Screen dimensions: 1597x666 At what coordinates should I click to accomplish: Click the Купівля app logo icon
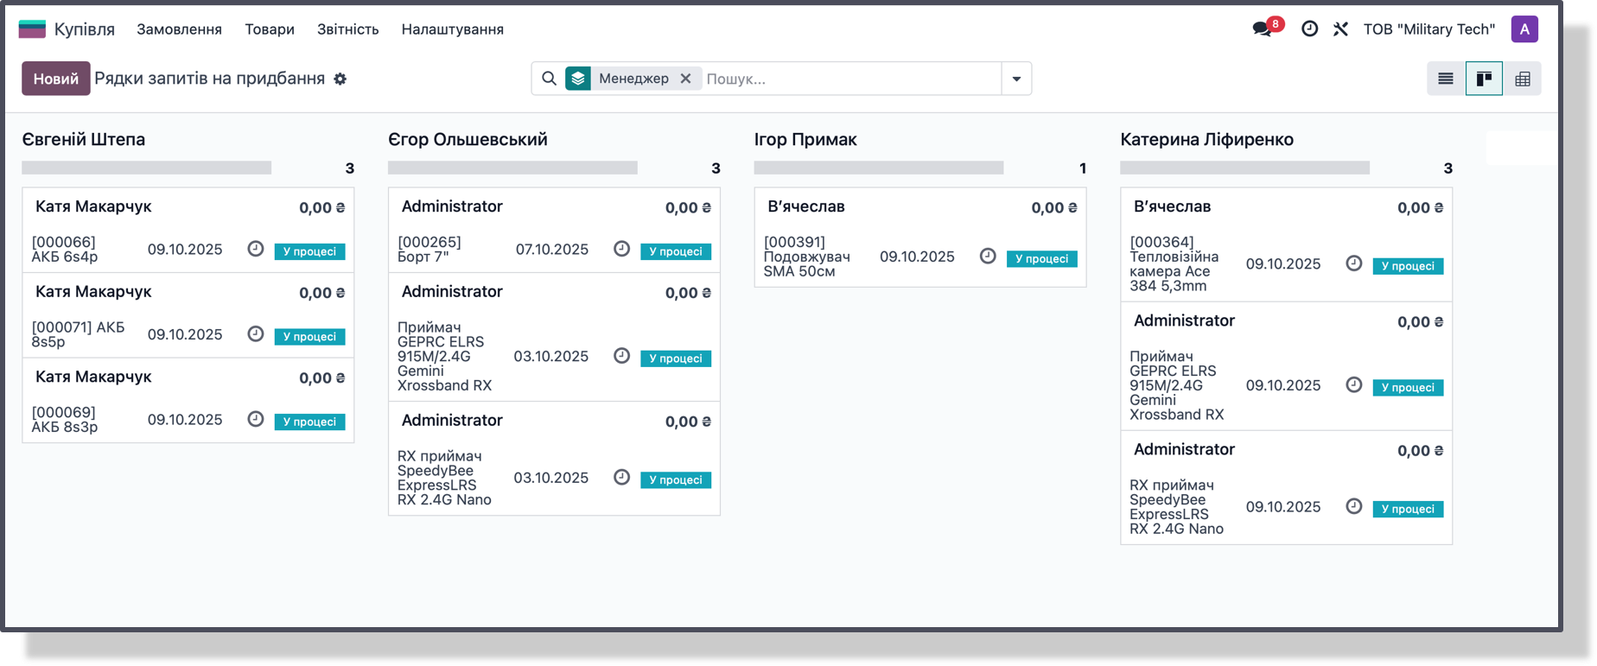(x=32, y=29)
